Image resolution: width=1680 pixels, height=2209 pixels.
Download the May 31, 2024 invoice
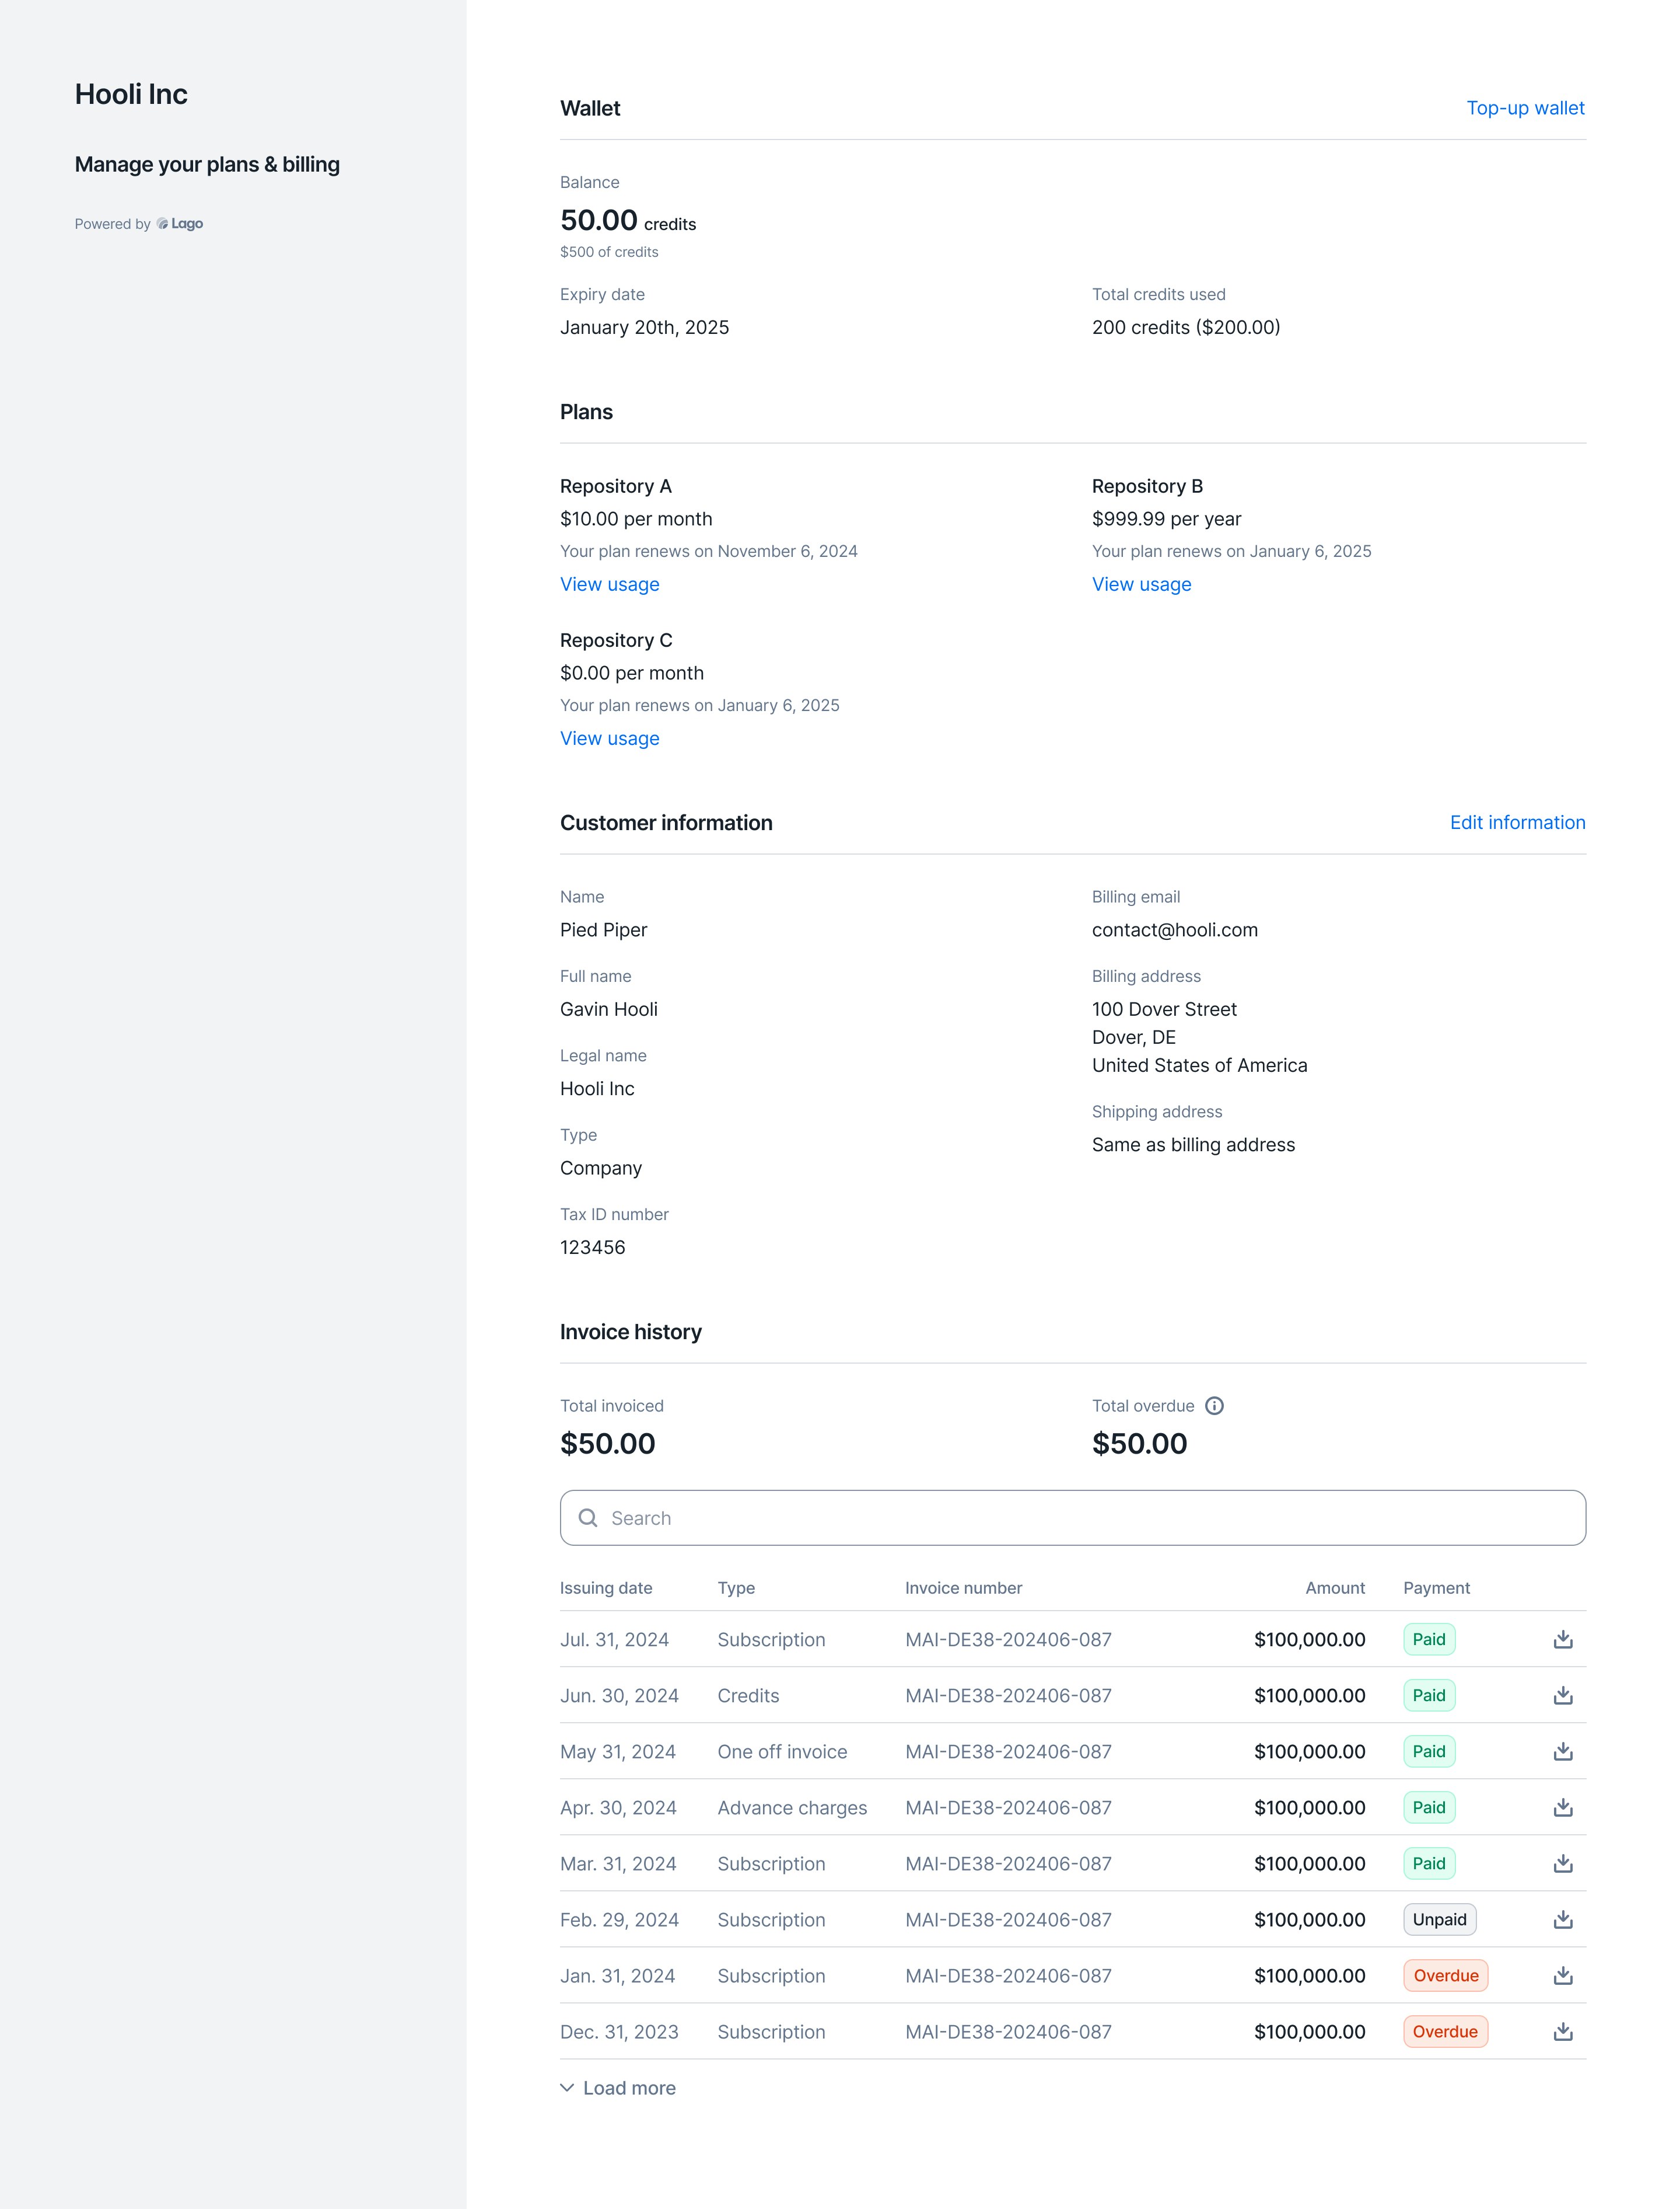tap(1563, 1751)
